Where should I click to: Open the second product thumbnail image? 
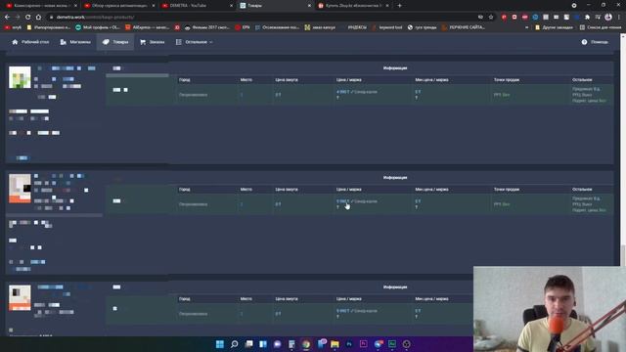coord(20,189)
